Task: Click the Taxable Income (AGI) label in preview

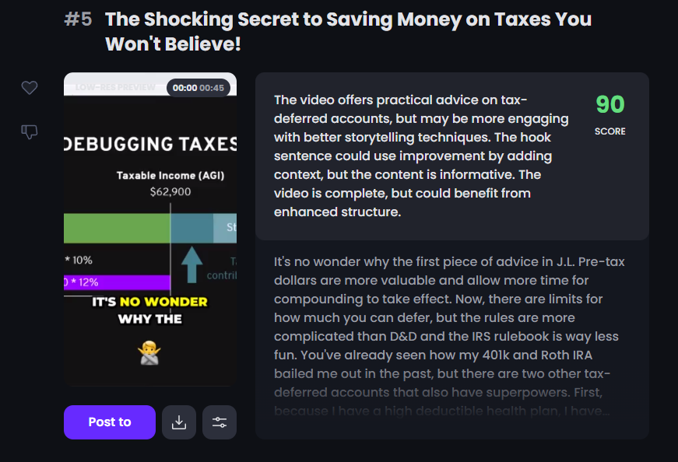Action: click(170, 176)
